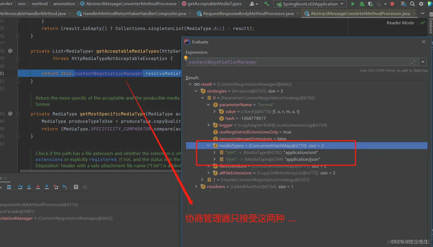Image resolution: width=433 pixels, height=247 pixels.
Task: Build the project with the hammer icon
Action: point(266,4)
